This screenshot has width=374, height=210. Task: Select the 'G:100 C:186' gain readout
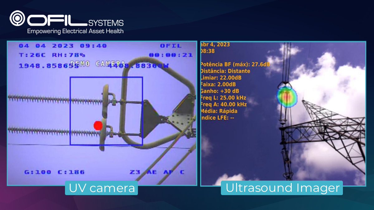[x=54, y=172]
